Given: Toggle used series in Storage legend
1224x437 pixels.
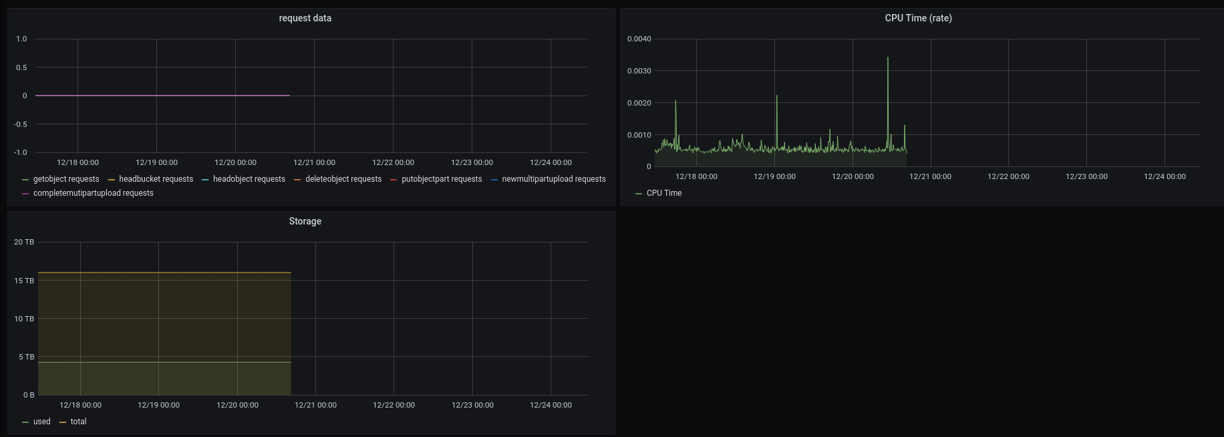Looking at the screenshot, I should pos(42,422).
